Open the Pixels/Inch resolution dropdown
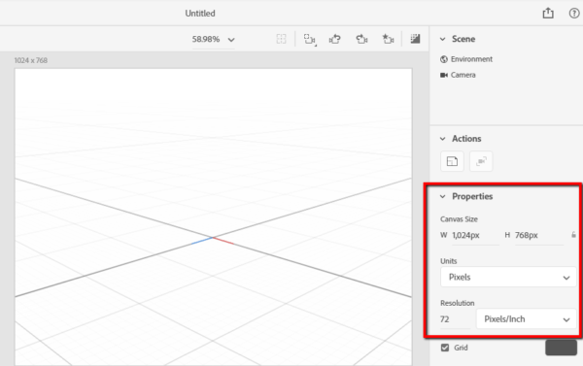The height and width of the screenshot is (366, 583). (526, 318)
